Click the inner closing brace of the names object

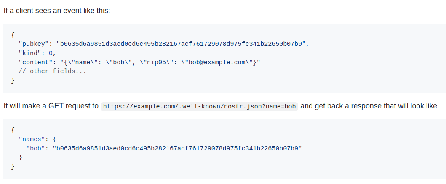20,158
